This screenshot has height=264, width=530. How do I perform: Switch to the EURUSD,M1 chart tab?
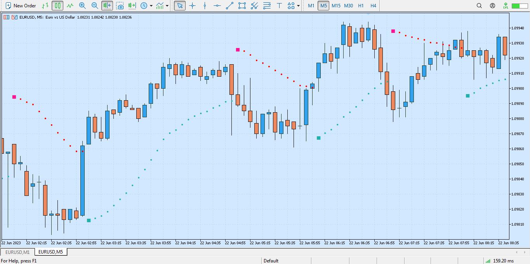pos(17,252)
